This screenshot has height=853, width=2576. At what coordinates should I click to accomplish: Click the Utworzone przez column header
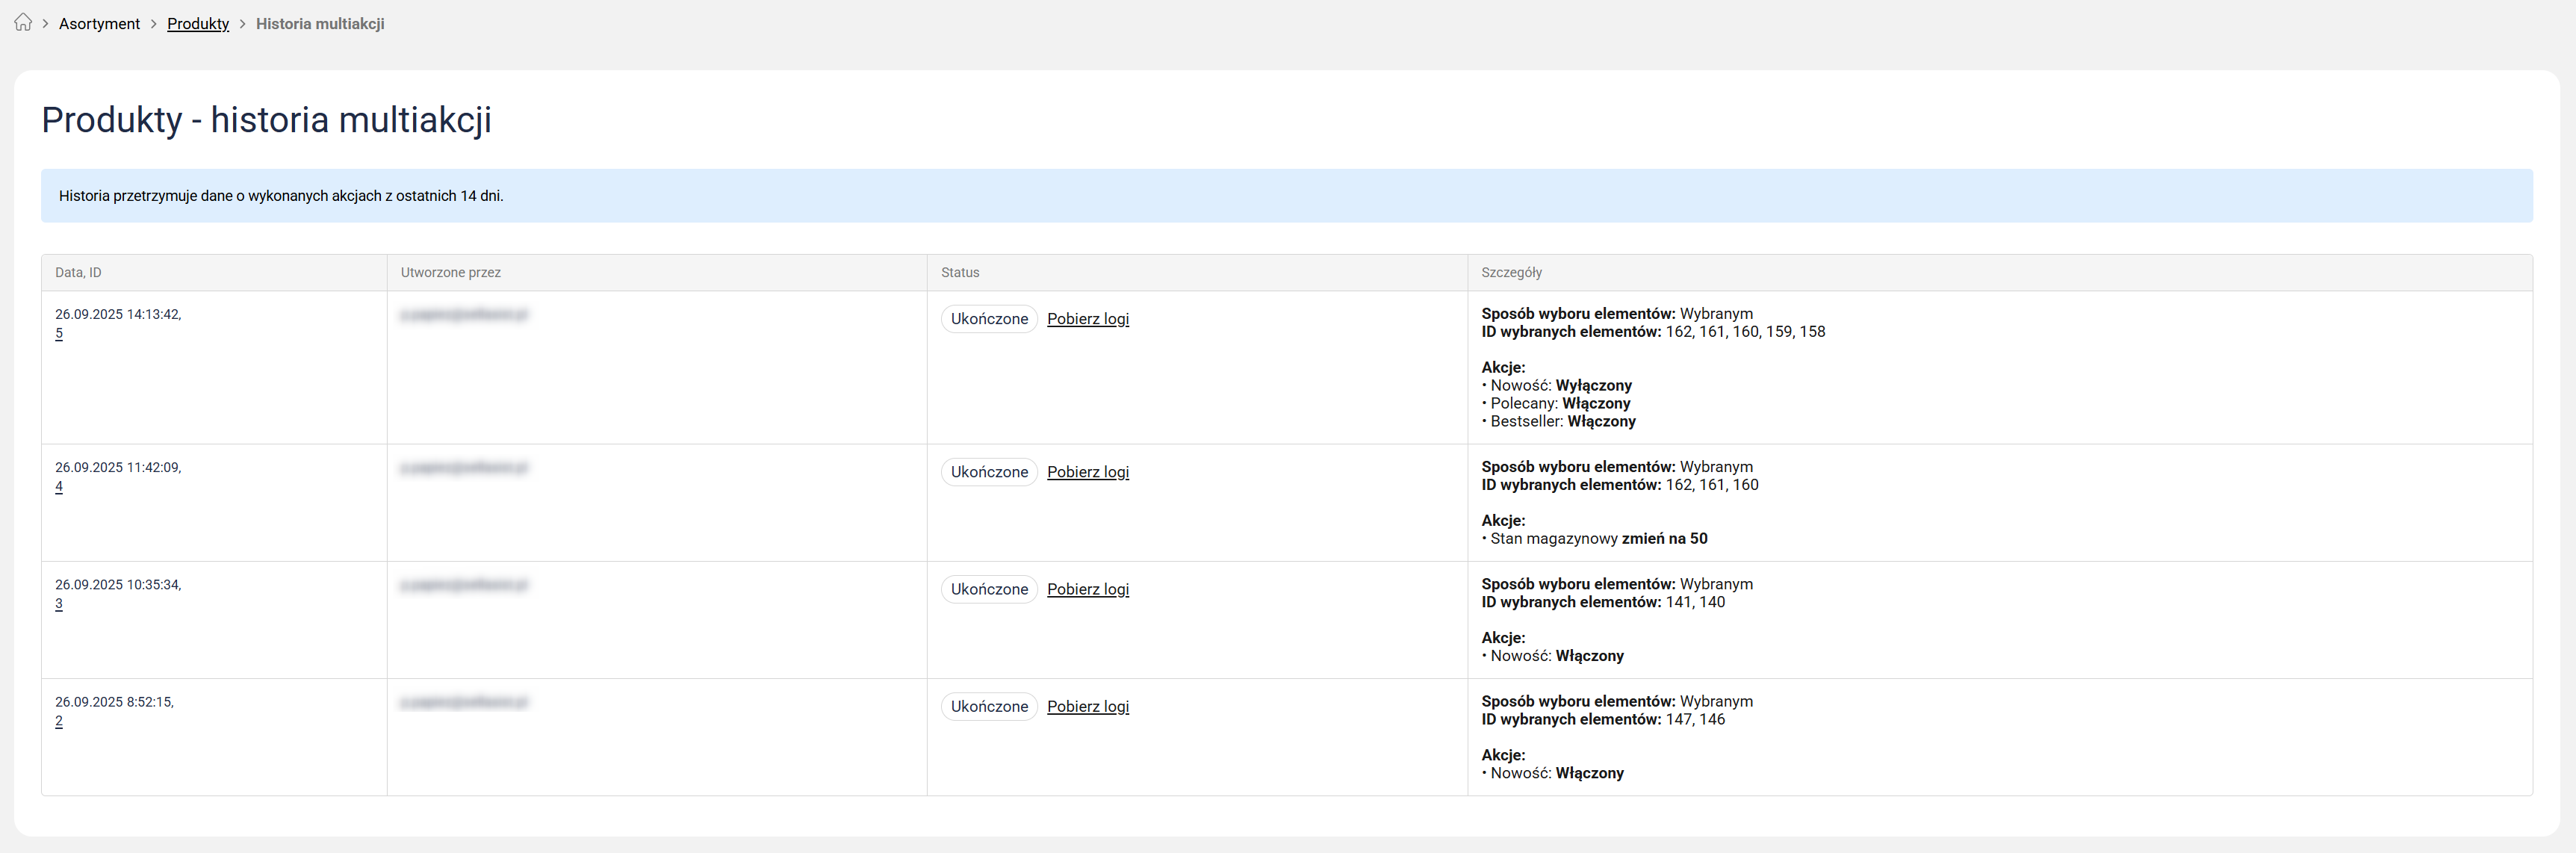(450, 273)
